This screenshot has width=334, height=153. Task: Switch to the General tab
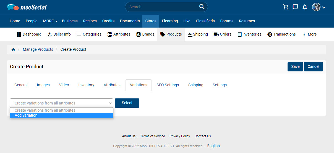21,85
